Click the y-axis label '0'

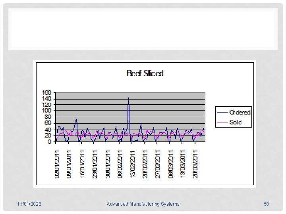point(49,141)
